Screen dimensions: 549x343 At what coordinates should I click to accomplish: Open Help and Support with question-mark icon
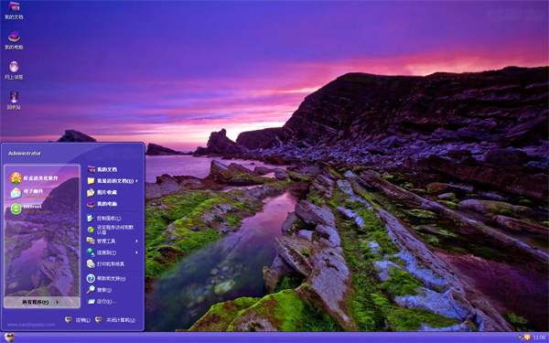(106, 278)
